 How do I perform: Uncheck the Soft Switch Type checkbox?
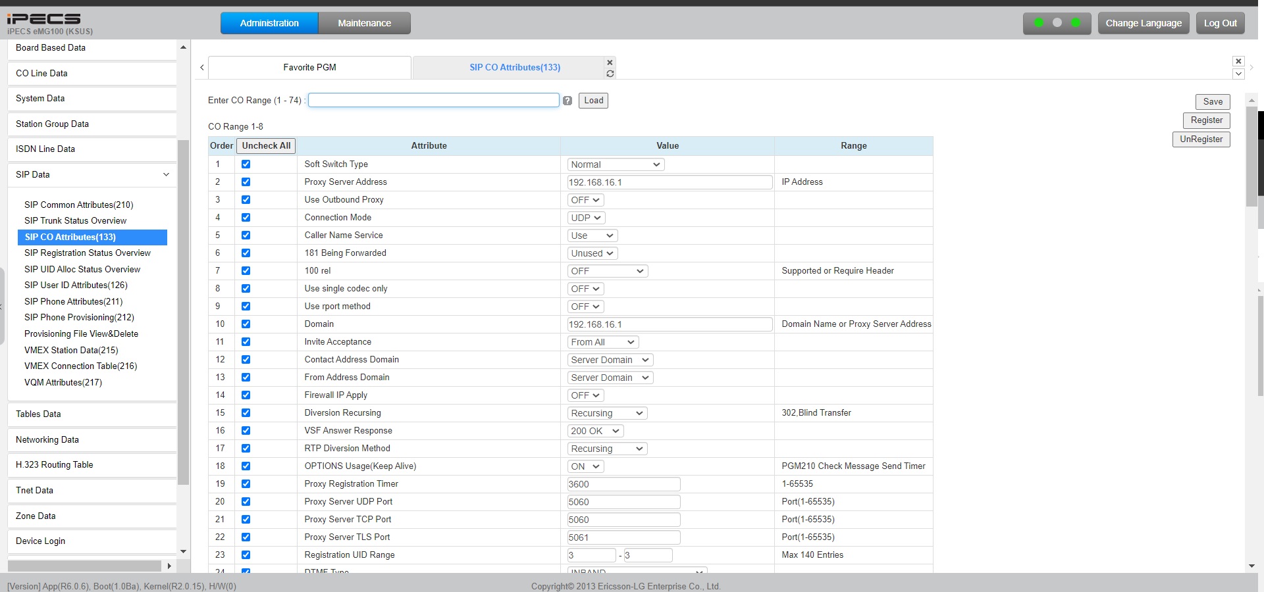[246, 164]
